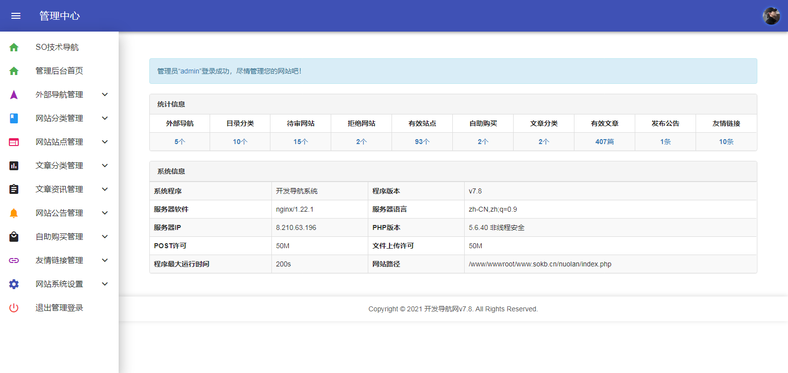The image size is (788, 373).
Task: Click the 管理中心 header title
Action: [59, 16]
